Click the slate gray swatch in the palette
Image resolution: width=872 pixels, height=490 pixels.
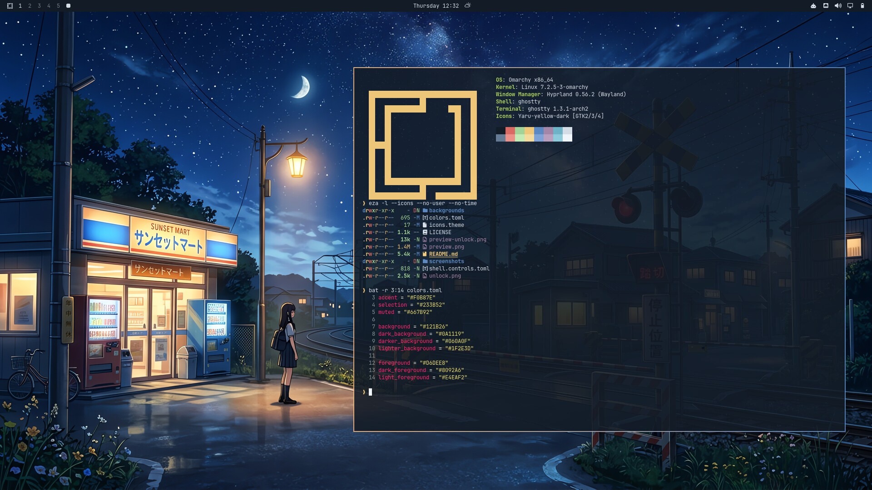coord(500,138)
